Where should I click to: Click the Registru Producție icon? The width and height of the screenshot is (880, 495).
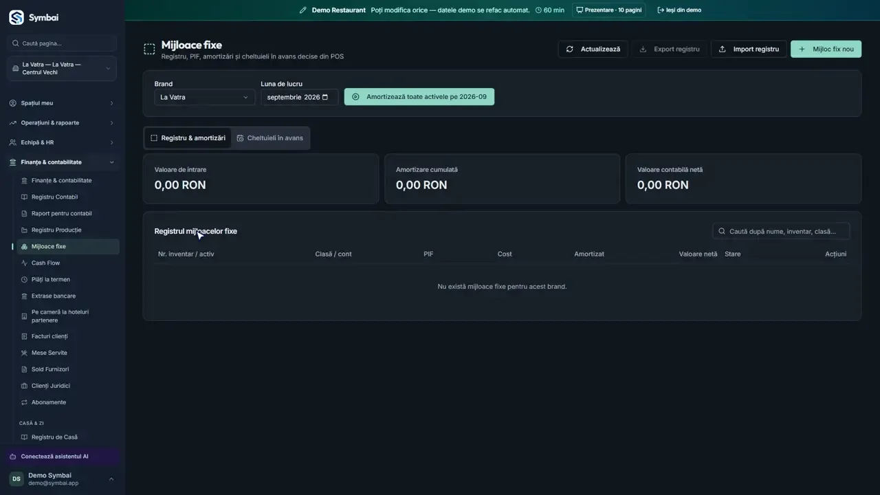coord(24,230)
